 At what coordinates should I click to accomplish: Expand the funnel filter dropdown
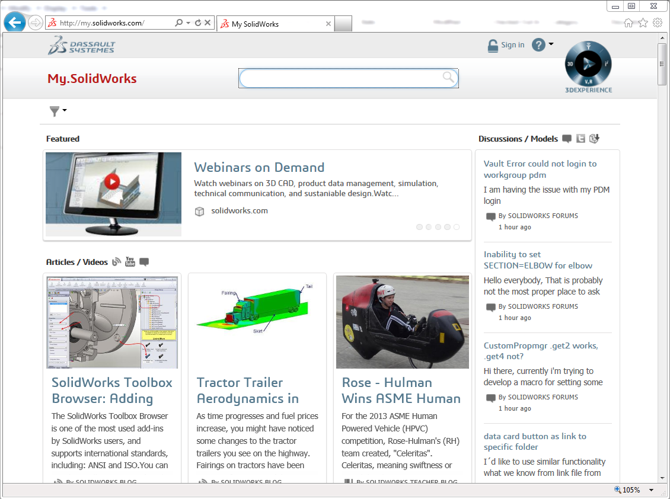pyautogui.click(x=57, y=111)
